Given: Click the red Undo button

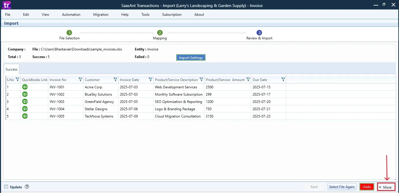Looking at the screenshot, I should coord(367,187).
